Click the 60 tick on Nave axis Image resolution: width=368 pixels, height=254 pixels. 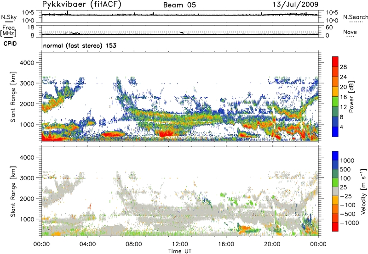329,28
